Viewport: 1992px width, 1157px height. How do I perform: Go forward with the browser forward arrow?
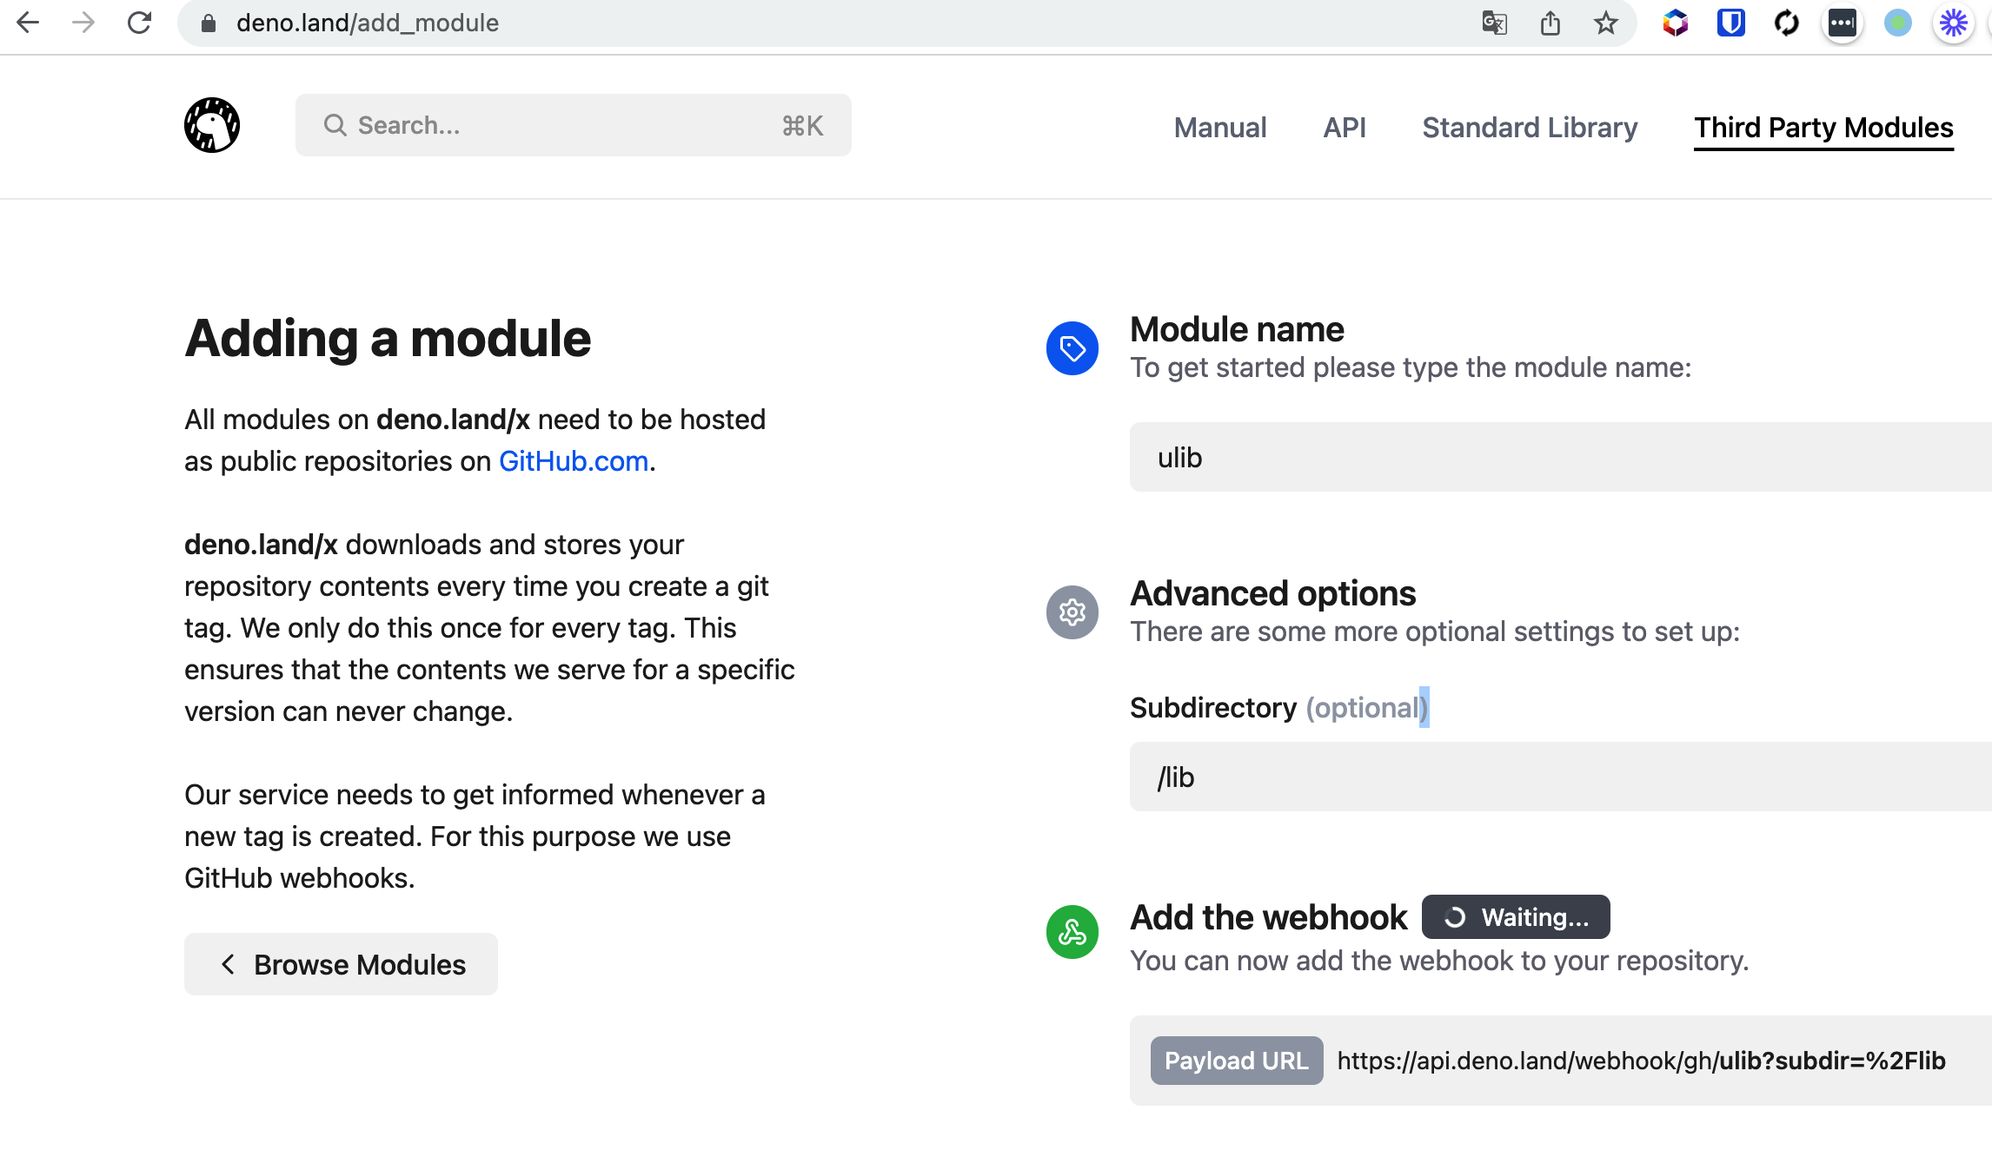(x=83, y=23)
